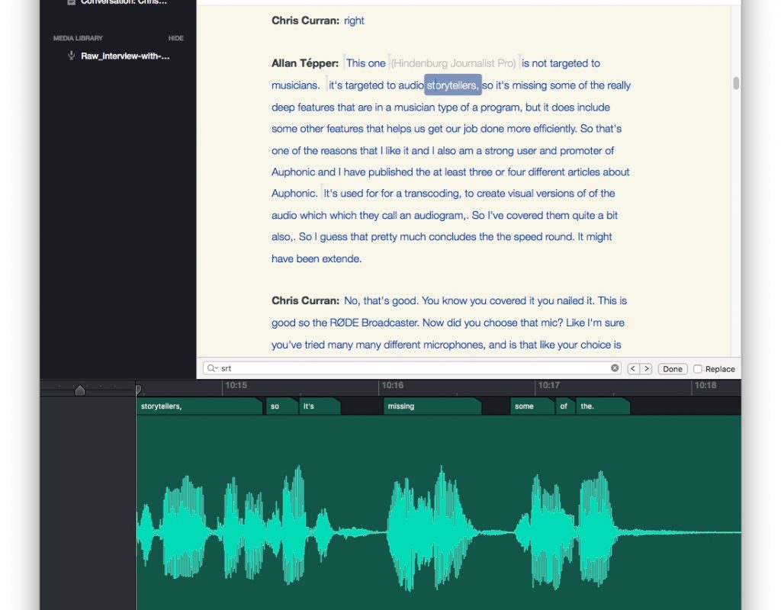Select the 'of' word clip in timeline
This screenshot has height=610, width=781.
click(x=565, y=406)
